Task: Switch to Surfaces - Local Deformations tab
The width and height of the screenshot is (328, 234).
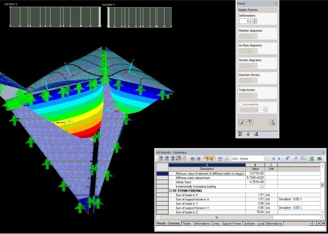Action: (x=263, y=224)
